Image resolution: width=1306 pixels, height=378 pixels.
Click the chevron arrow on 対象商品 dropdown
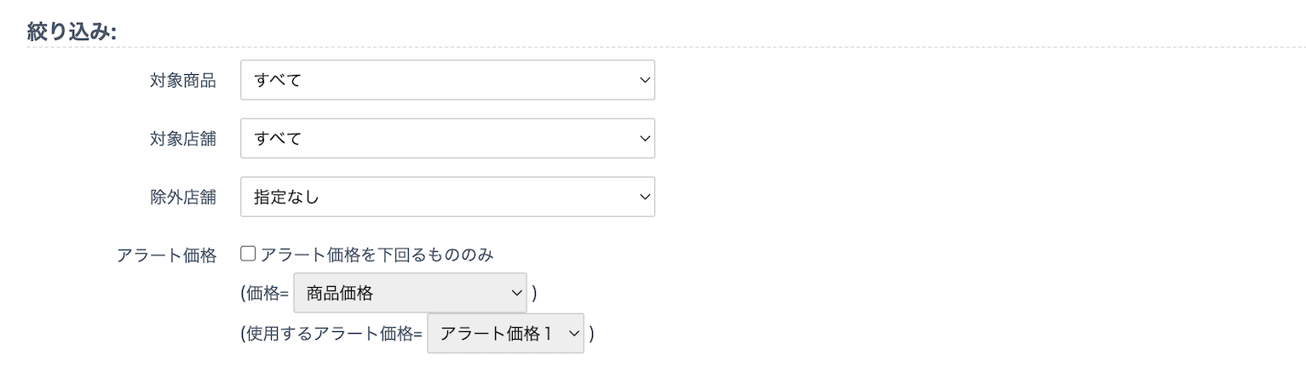(644, 80)
